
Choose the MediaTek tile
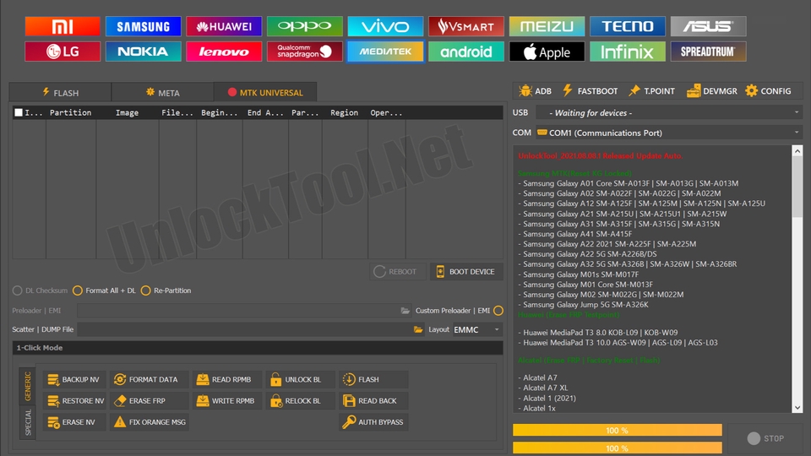coord(385,52)
